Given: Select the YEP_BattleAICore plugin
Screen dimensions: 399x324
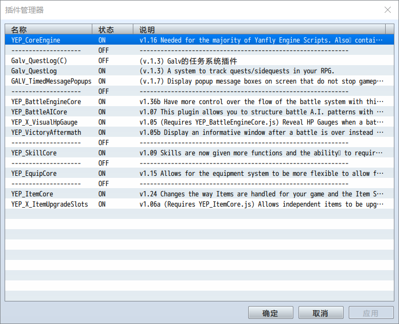Looking at the screenshot, I should [x=199, y=112].
